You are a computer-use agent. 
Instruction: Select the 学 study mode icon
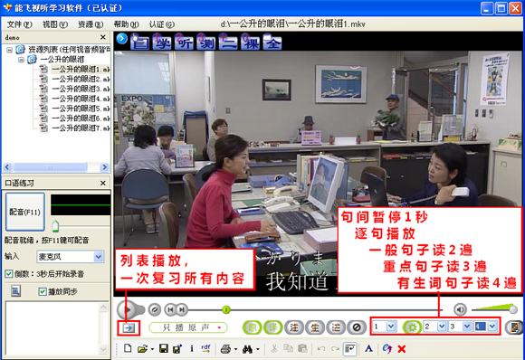(162, 42)
